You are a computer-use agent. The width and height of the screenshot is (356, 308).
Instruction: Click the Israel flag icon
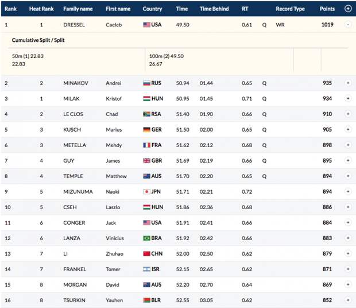[146, 269]
